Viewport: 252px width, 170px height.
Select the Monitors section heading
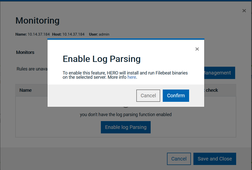pos(25,52)
